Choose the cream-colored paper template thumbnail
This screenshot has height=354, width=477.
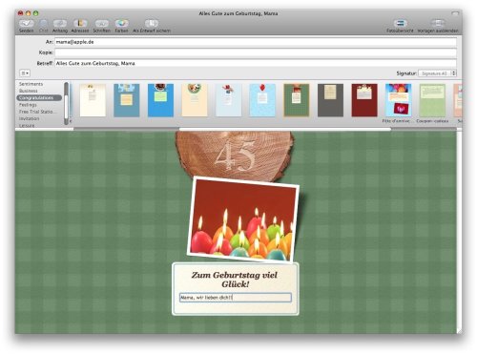pyautogui.click(x=93, y=100)
